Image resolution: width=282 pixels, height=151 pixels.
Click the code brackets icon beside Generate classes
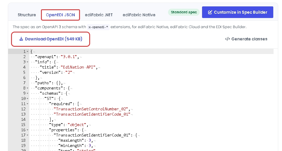tap(228, 39)
